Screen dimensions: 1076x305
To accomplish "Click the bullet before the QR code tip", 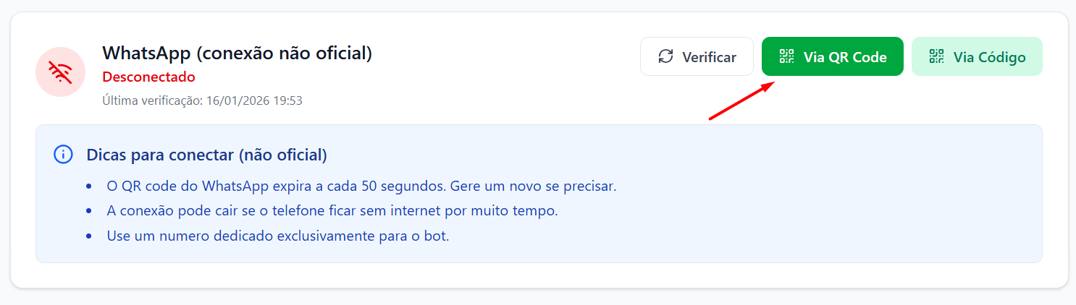I will tap(88, 186).
